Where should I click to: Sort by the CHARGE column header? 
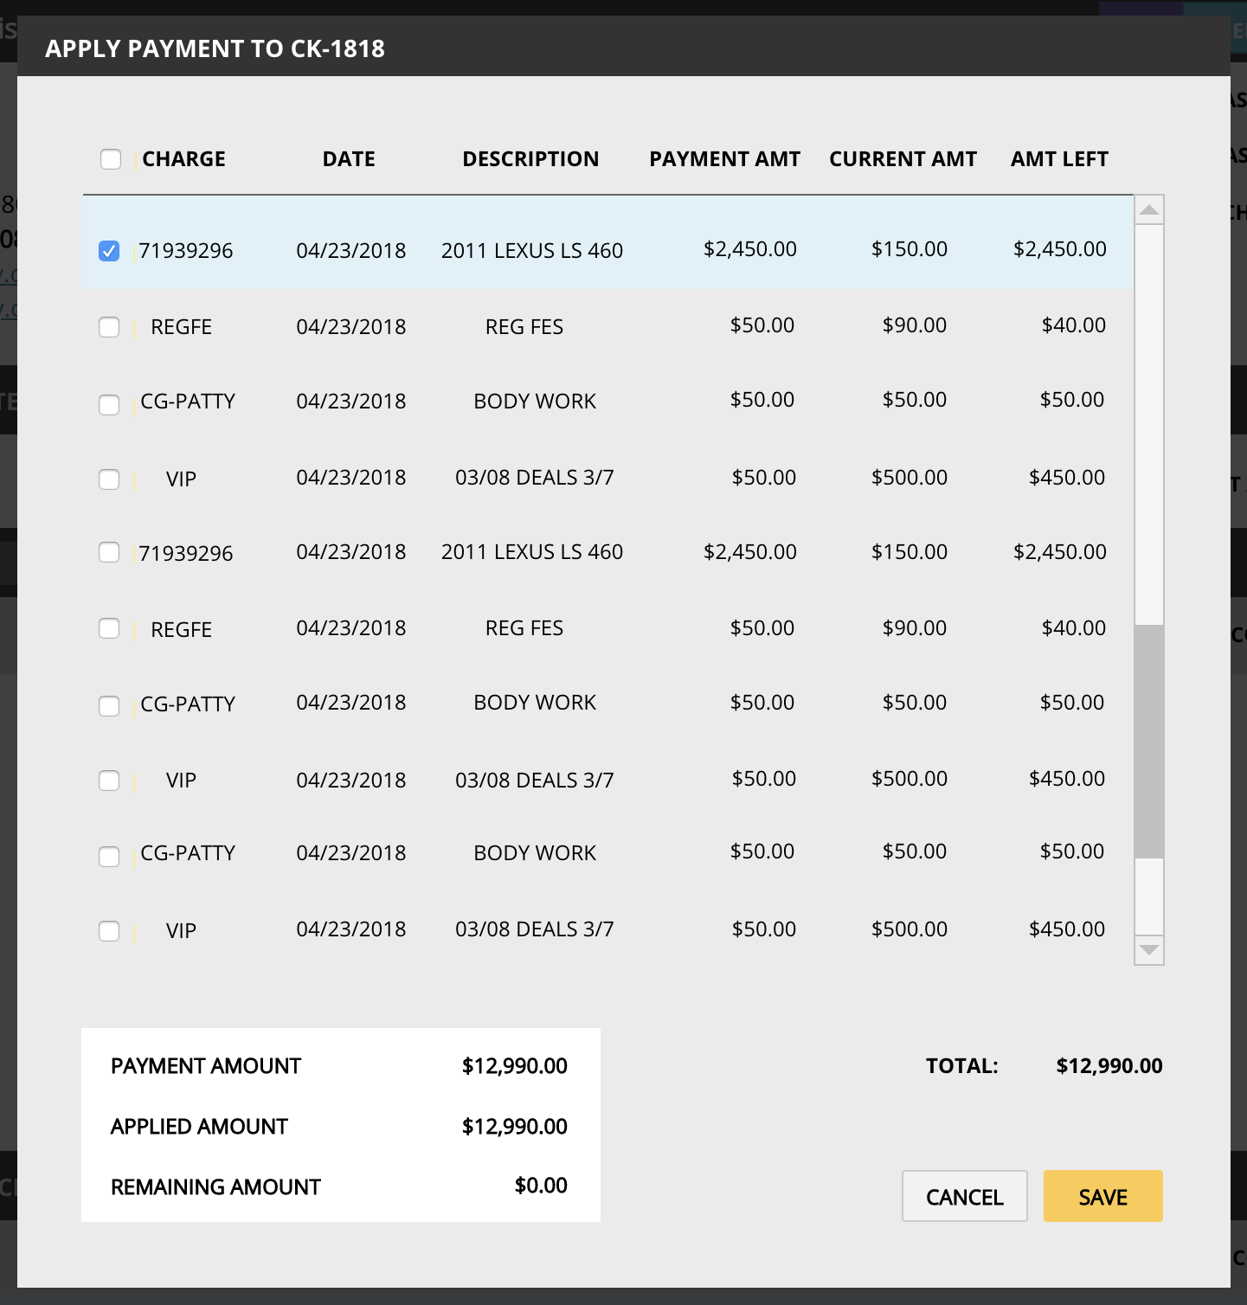pyautogui.click(x=183, y=159)
